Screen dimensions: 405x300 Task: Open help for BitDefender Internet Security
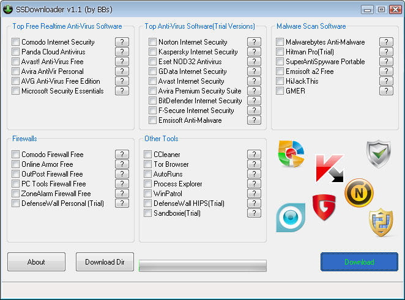tap(254, 101)
